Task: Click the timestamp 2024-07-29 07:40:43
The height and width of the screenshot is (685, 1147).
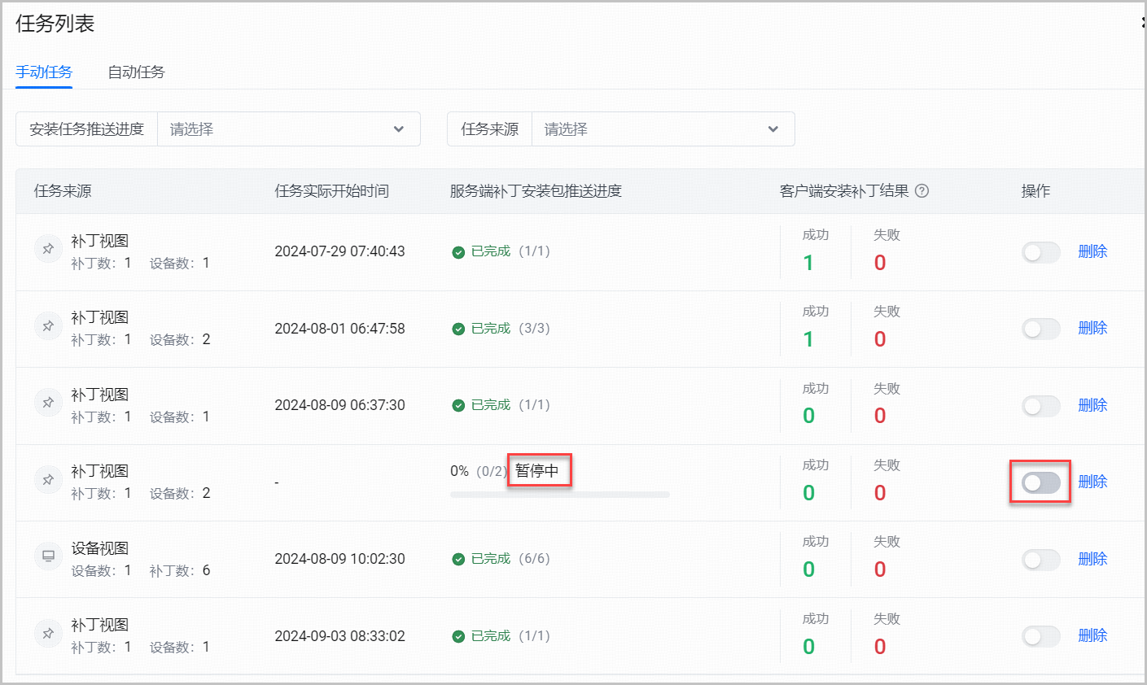Action: pyautogui.click(x=339, y=251)
